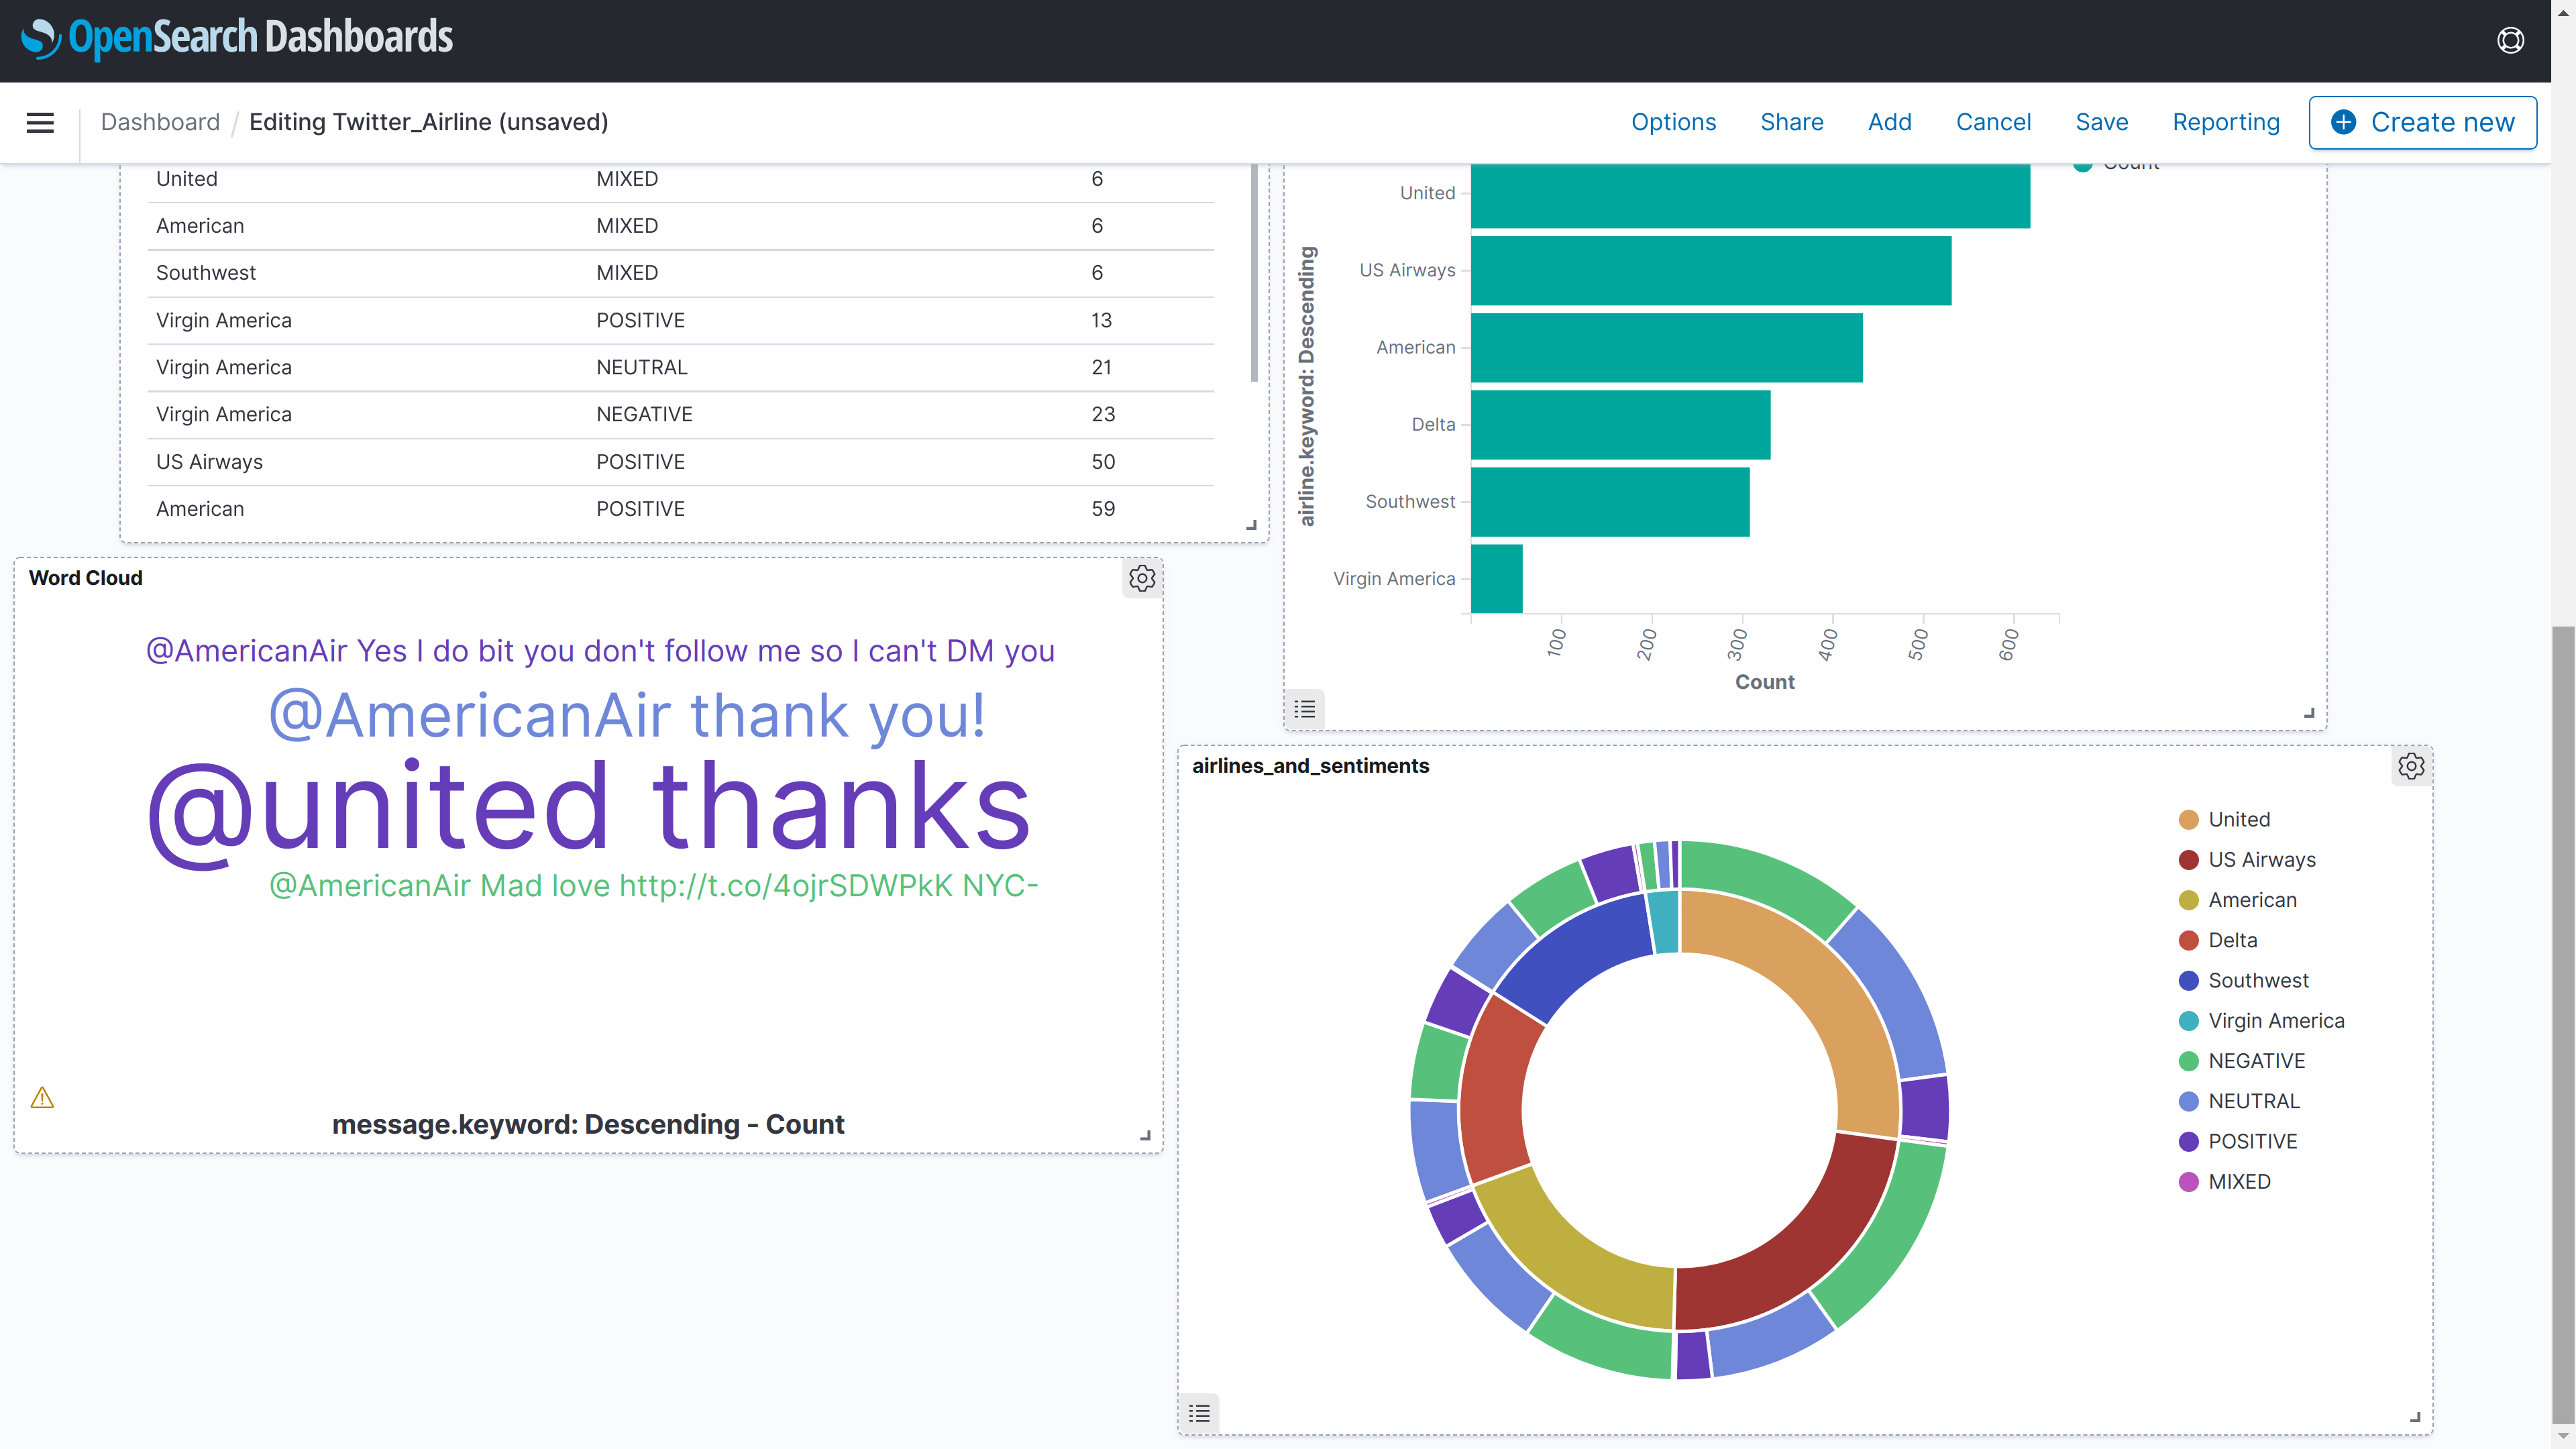
Task: Click the United legend color dot
Action: (2188, 820)
